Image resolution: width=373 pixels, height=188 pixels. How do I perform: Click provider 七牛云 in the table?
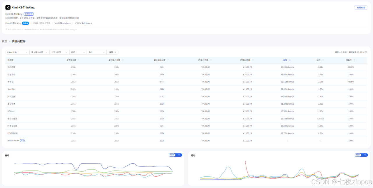coord(10,82)
